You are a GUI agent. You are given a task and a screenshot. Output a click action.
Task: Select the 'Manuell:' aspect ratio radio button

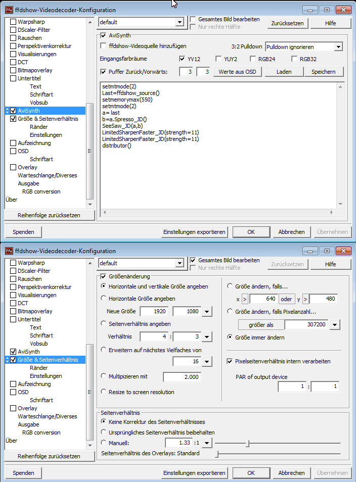(104, 443)
